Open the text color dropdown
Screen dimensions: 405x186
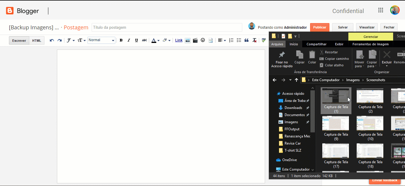click(155, 40)
